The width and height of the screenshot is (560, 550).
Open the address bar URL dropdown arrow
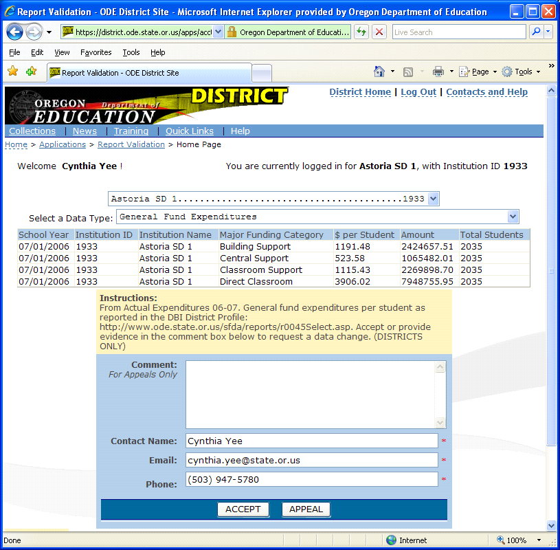(219, 32)
